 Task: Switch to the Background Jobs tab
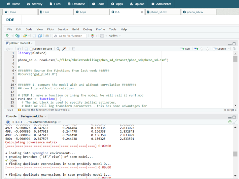32,116
